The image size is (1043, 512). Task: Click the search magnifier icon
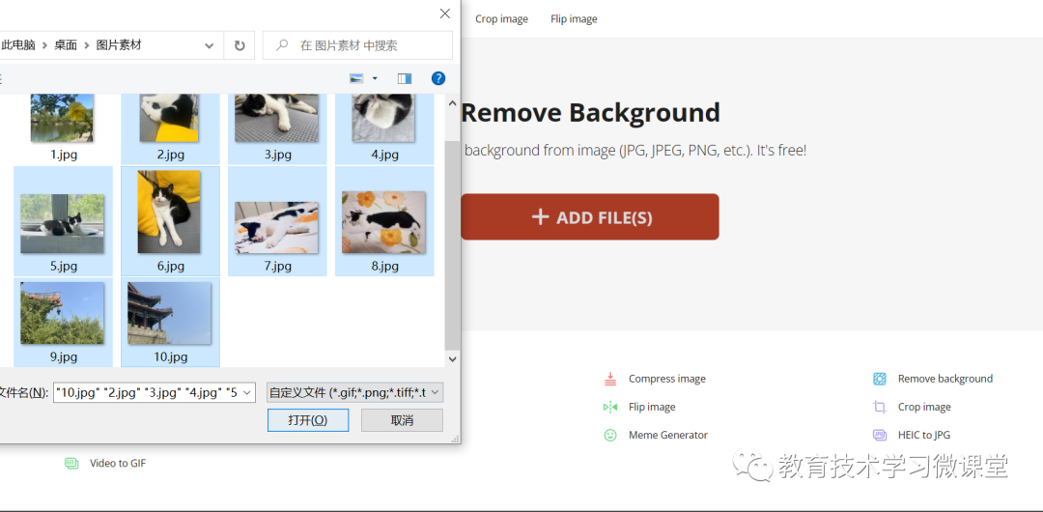[x=282, y=45]
